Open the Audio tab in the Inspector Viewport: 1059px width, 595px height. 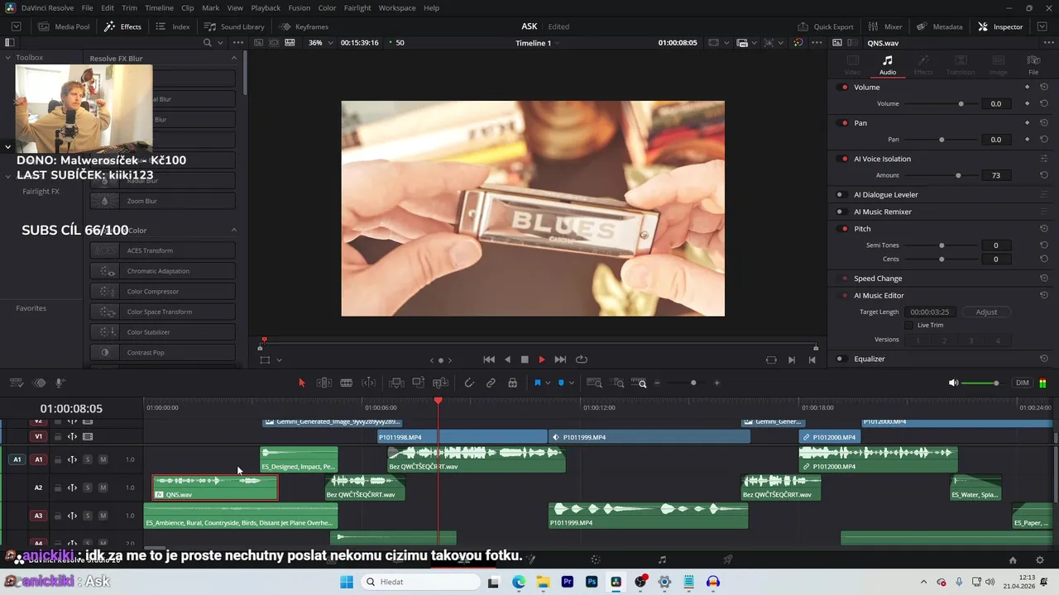(887, 64)
